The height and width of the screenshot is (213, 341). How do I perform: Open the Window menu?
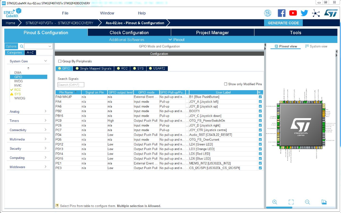tap(107, 13)
